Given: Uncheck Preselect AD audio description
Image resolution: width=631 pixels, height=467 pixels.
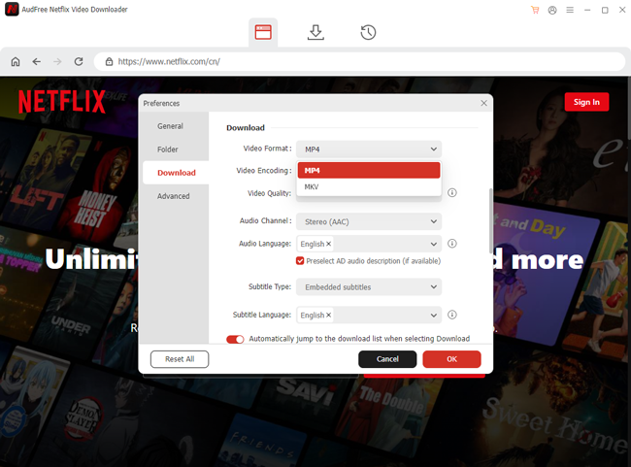Looking at the screenshot, I should pyautogui.click(x=300, y=261).
